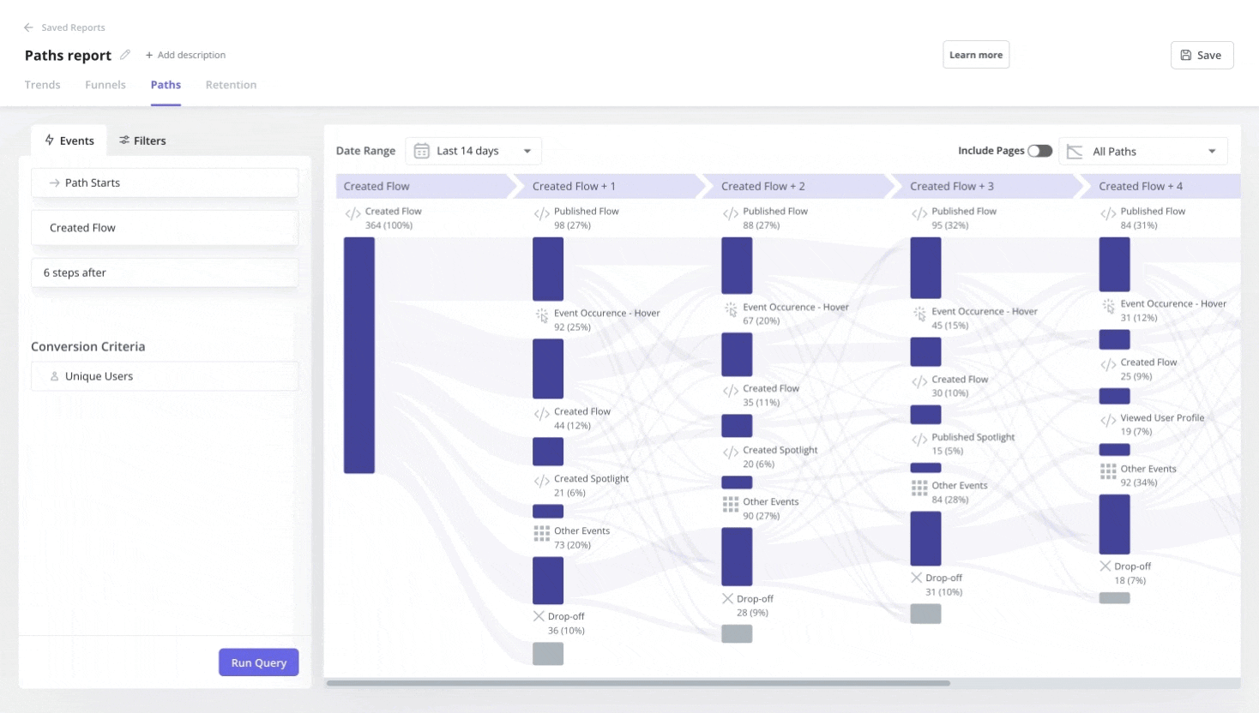1259x713 pixels.
Task: Click the Event Occurence - Hover icon in Created Flow + 1
Action: tap(543, 315)
